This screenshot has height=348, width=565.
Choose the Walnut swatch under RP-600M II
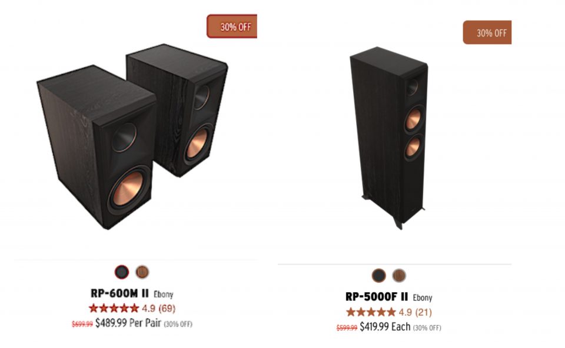(x=142, y=272)
